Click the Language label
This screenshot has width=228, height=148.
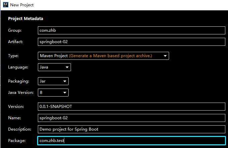(18, 67)
